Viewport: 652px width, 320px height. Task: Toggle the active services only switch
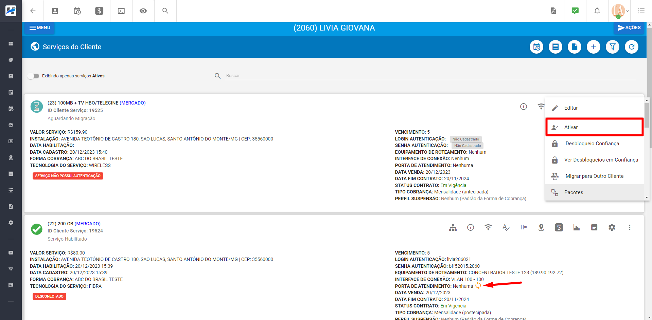[33, 76]
